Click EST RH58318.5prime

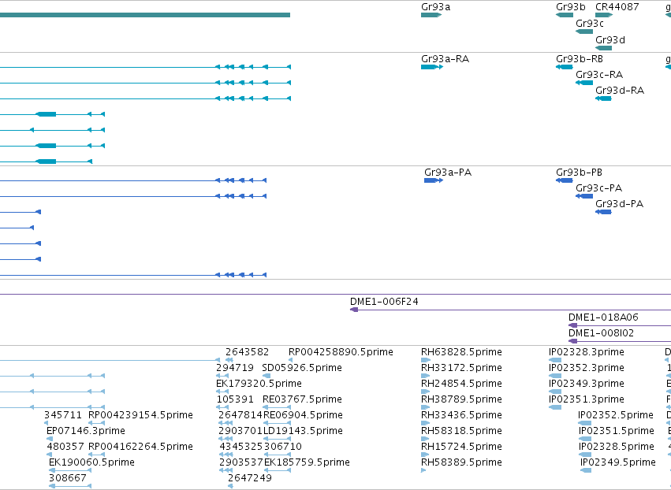[425, 439]
